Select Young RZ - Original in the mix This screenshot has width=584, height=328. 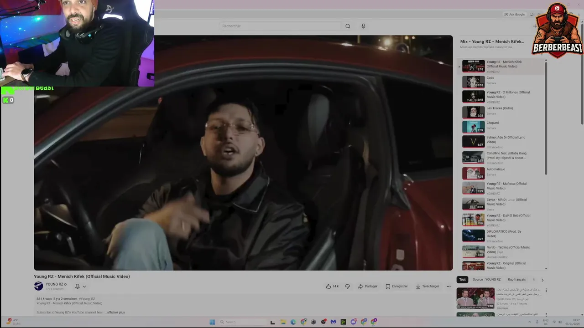point(502,266)
